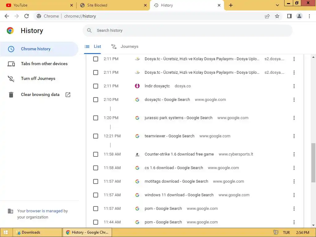
Task: Open Counter-strike 1.6 download free game link
Action: point(179,154)
